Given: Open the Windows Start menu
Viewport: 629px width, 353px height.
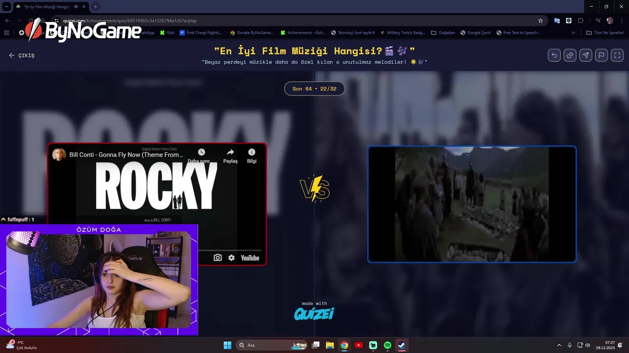Looking at the screenshot, I should pyautogui.click(x=228, y=345).
